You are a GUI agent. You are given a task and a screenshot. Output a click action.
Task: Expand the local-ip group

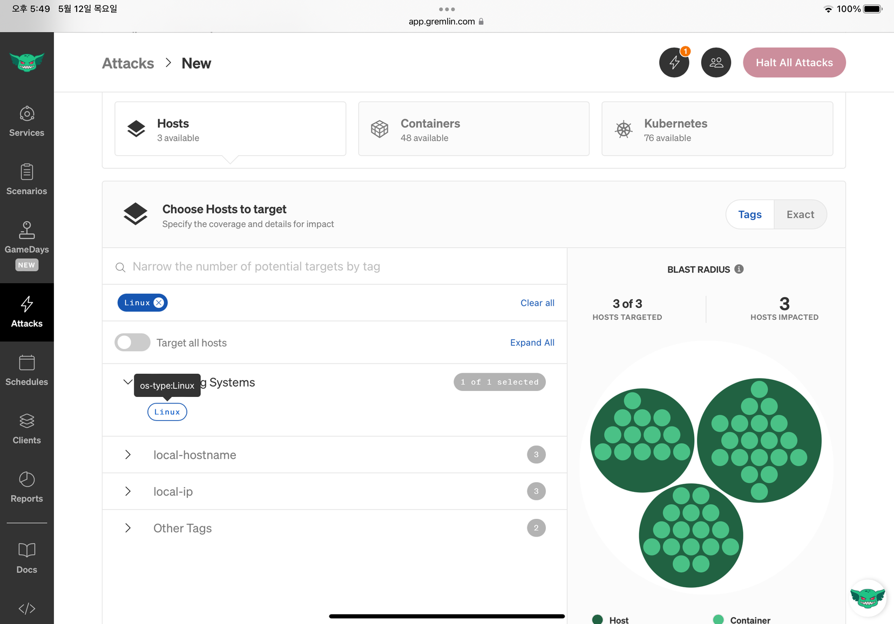tap(128, 491)
